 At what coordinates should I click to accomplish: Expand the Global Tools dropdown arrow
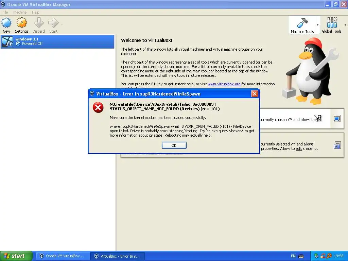[345, 25]
